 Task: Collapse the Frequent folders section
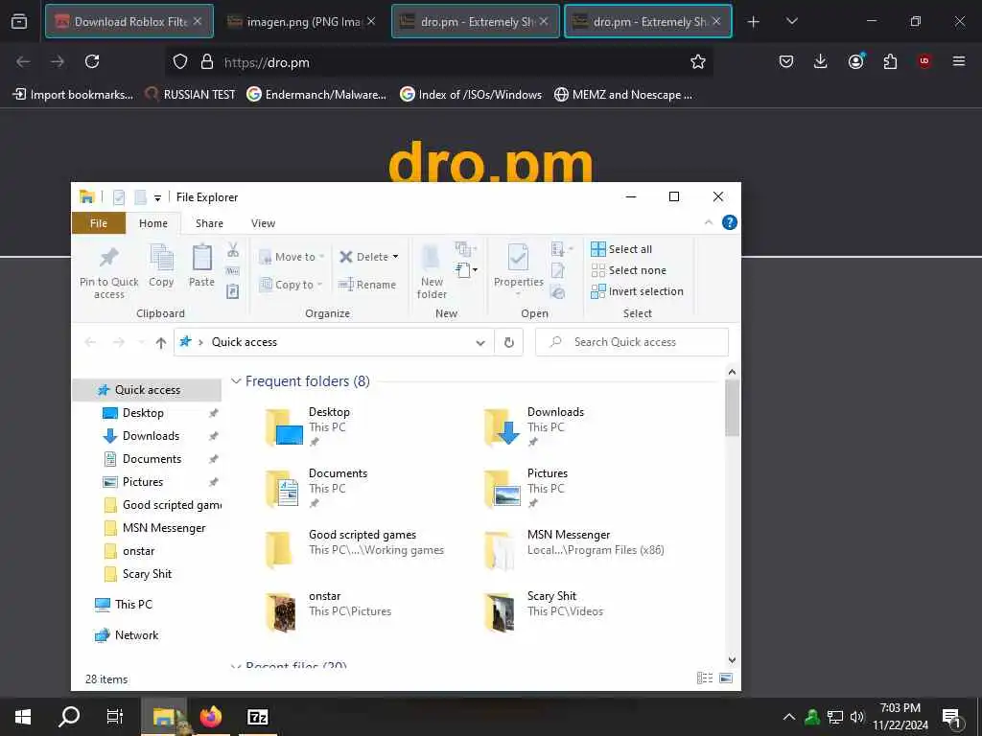click(x=236, y=381)
